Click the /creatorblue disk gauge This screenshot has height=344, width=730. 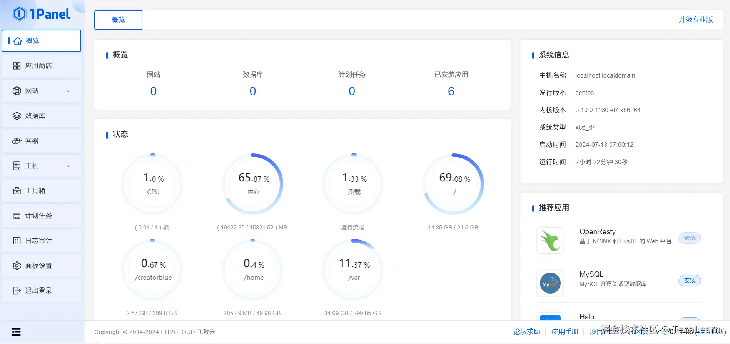pyautogui.click(x=153, y=270)
